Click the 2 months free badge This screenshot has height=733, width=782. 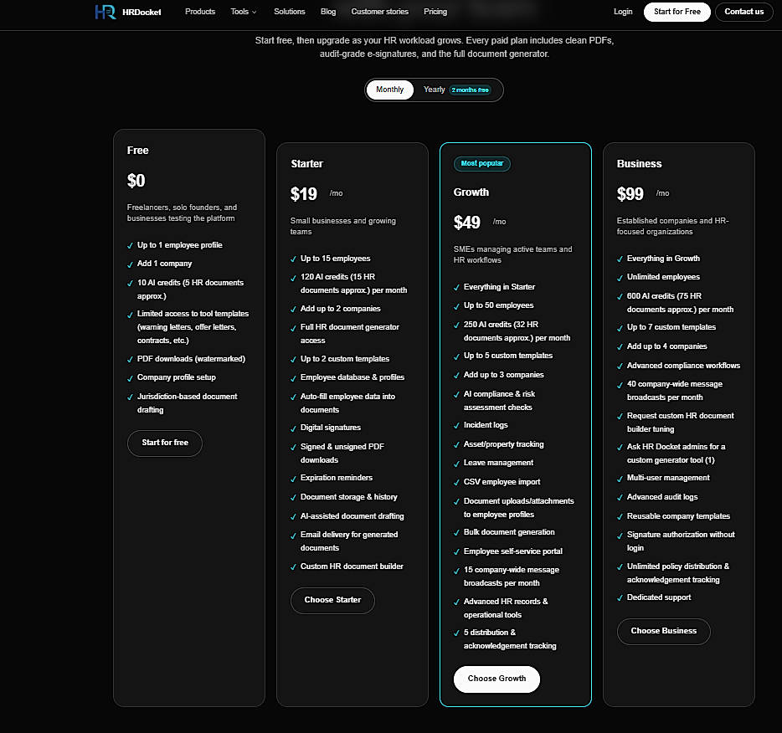(470, 90)
